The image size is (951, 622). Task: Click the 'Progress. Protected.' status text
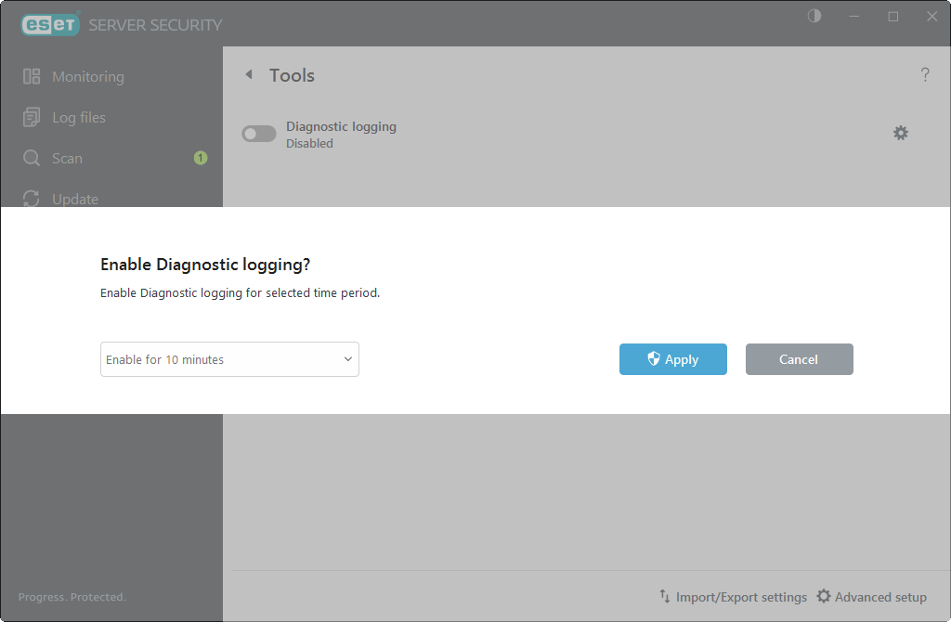tap(72, 597)
